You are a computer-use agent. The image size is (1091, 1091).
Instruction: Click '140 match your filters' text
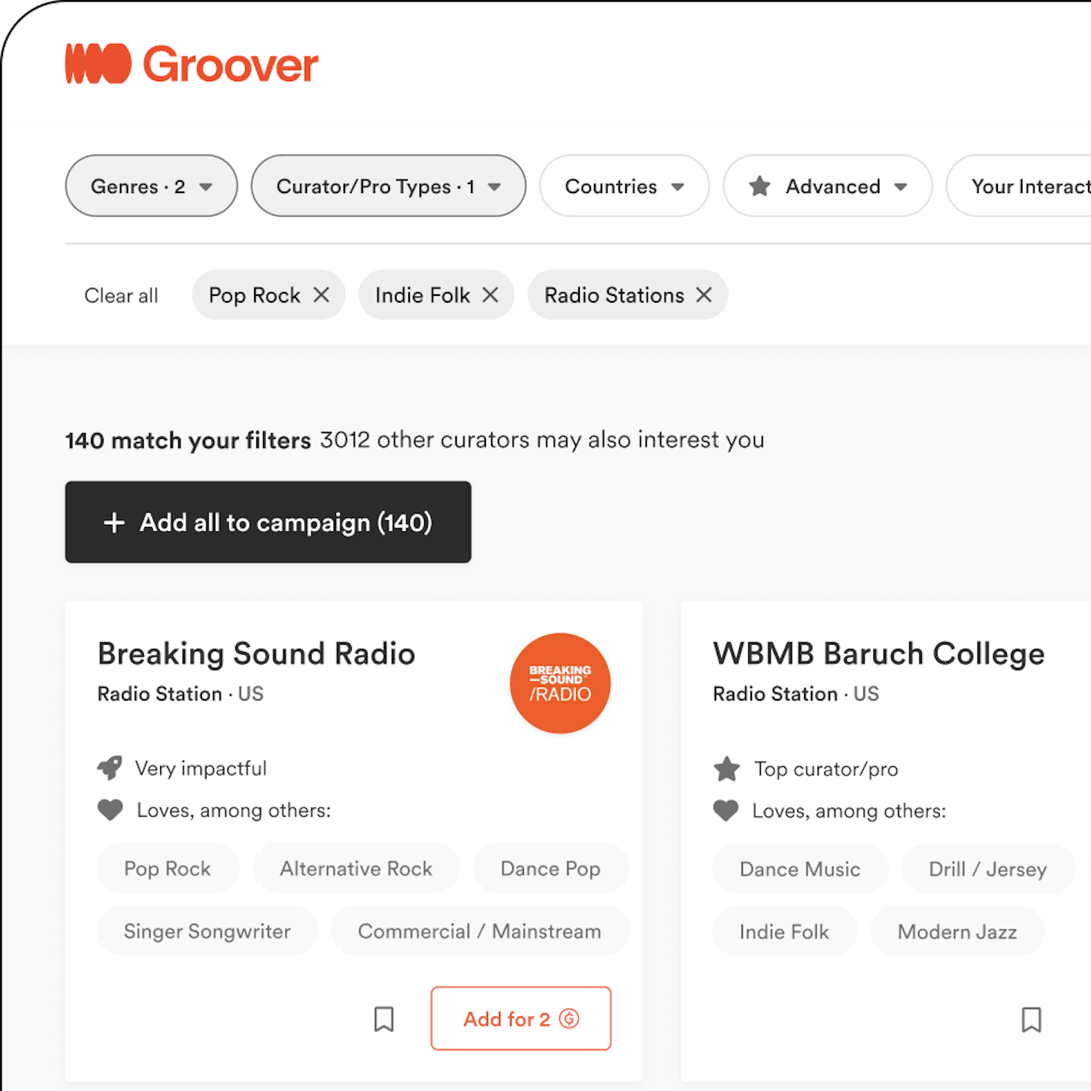click(x=188, y=440)
